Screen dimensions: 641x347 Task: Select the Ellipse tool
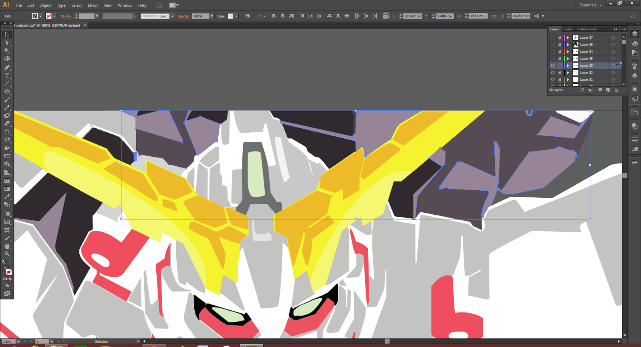[x=7, y=92]
